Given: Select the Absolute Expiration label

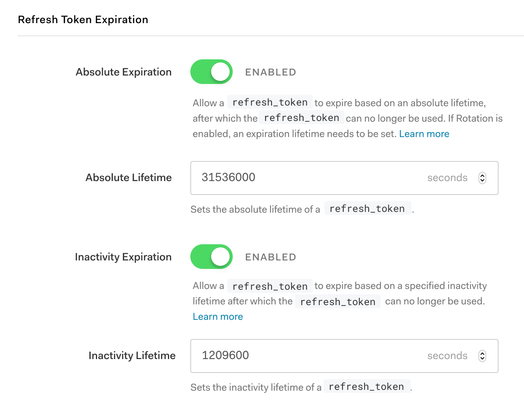Looking at the screenshot, I should click(x=124, y=72).
